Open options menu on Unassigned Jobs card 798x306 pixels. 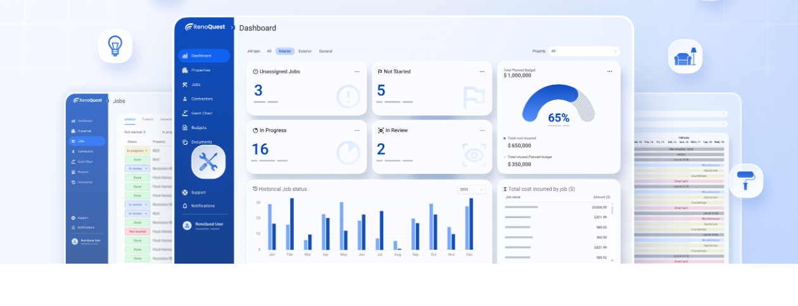357,71
